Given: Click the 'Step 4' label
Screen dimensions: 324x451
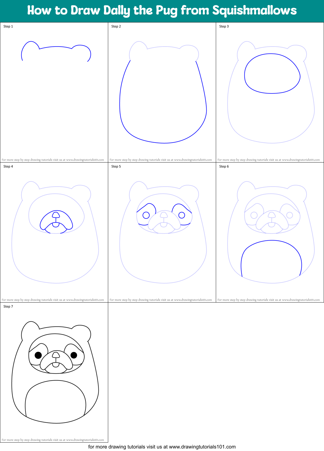Looking at the screenshot, I should [8, 166].
